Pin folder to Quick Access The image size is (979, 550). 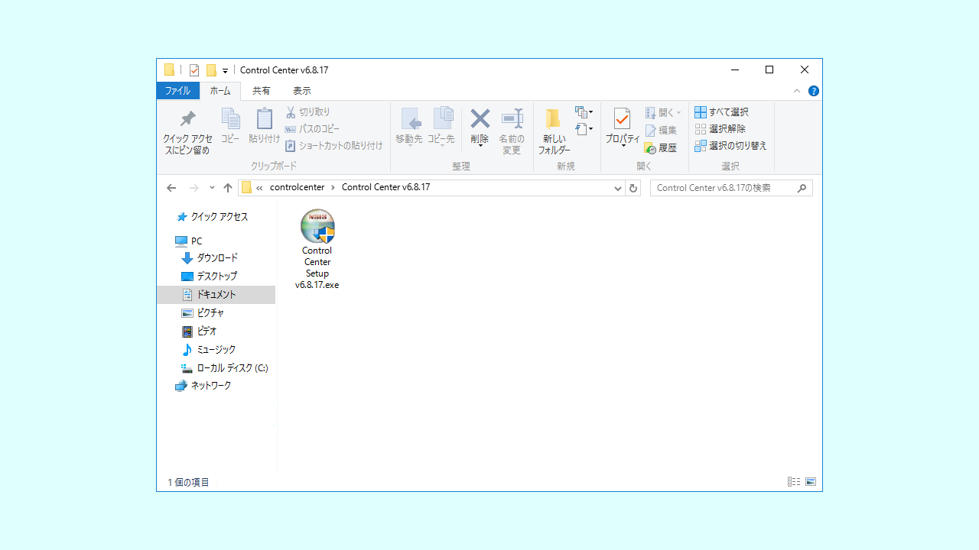point(187,131)
